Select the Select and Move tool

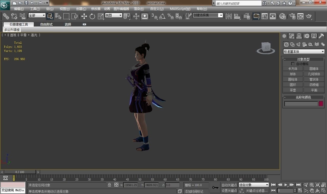(x=84, y=16)
